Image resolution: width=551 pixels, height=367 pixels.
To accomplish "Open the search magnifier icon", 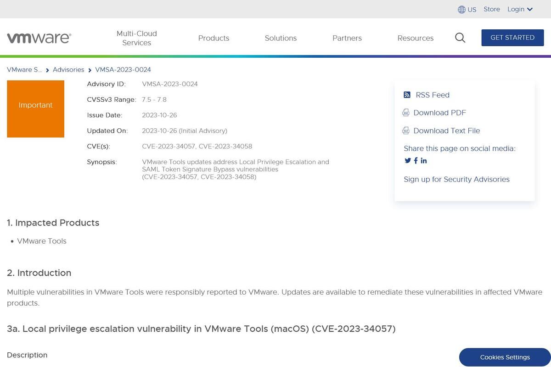I will tap(460, 38).
